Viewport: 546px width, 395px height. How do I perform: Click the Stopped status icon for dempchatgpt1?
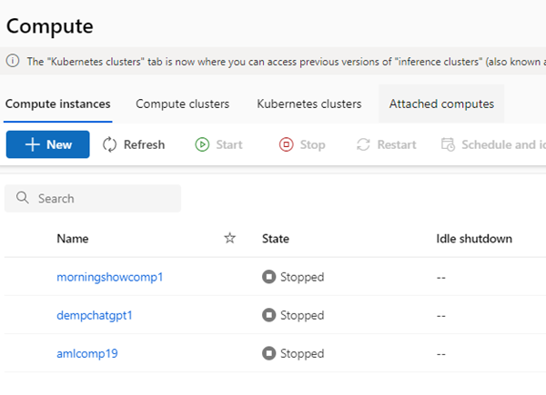(268, 315)
